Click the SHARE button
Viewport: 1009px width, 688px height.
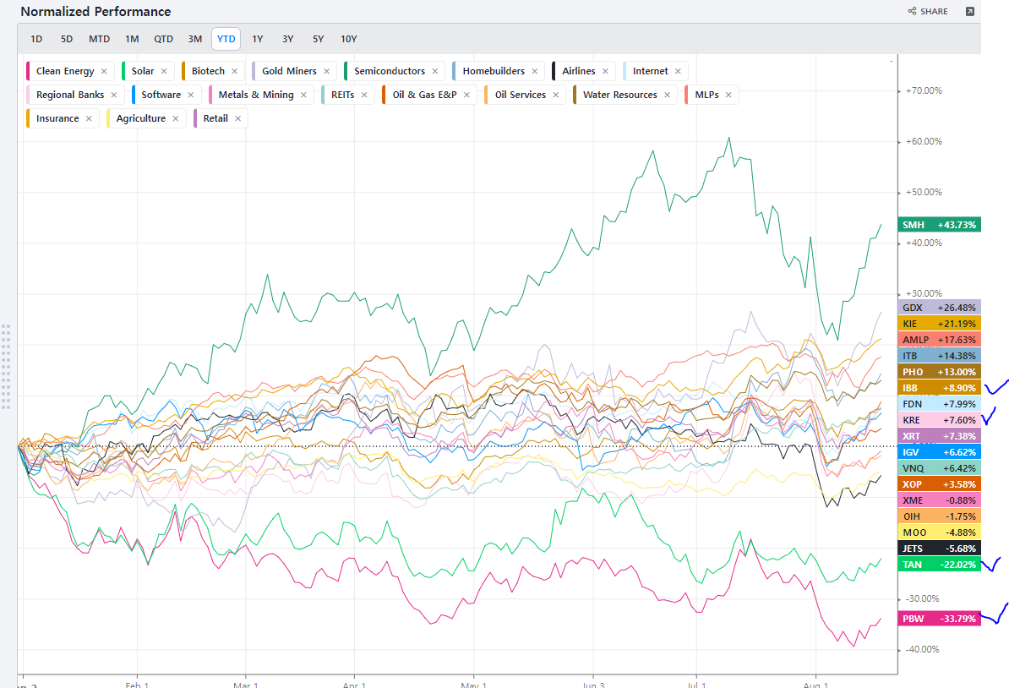[928, 12]
